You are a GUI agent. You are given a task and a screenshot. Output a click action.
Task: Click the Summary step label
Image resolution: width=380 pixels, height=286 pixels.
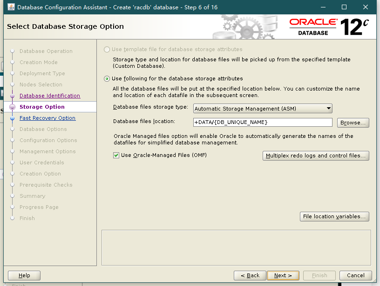[x=33, y=196]
